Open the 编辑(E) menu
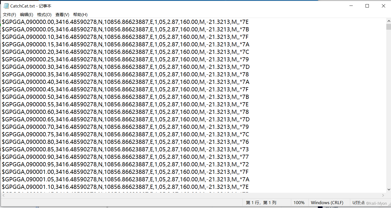The width and height of the screenshot is (391, 208). pos(27,14)
